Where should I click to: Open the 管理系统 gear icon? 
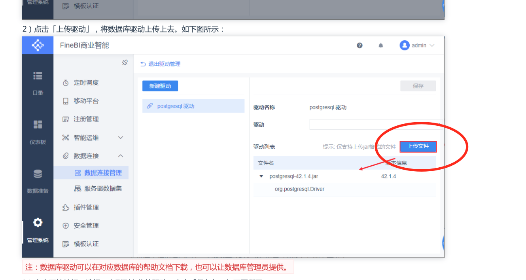click(x=38, y=223)
